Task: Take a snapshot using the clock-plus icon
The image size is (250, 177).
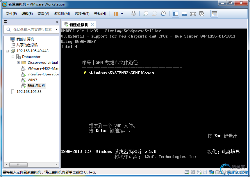Action: click(x=146, y=14)
